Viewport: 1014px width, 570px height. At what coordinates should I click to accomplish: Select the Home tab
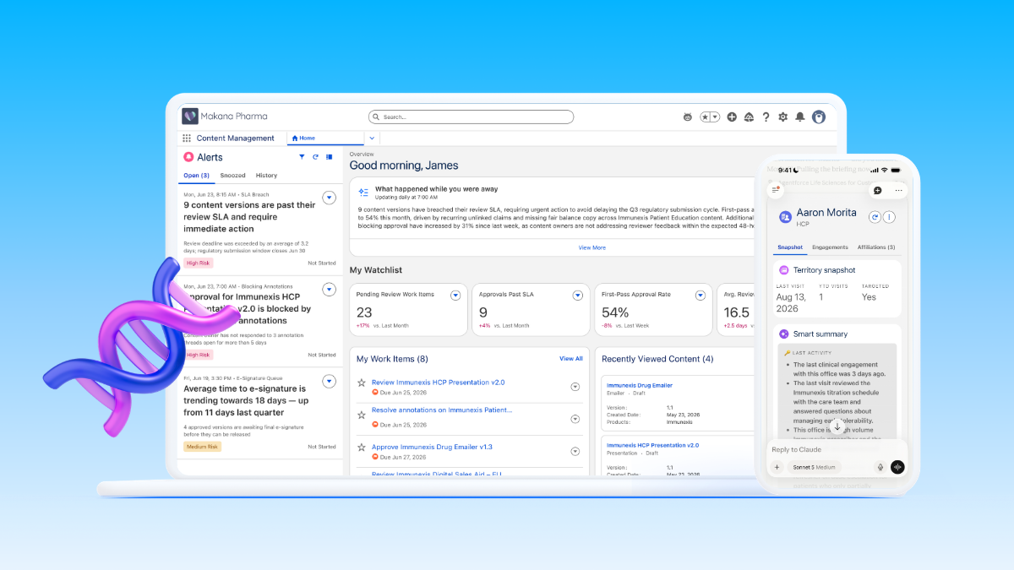click(325, 138)
